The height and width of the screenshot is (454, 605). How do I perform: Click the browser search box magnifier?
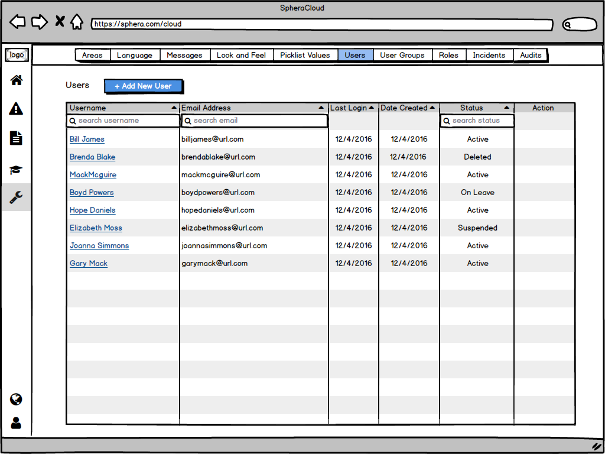pos(568,25)
